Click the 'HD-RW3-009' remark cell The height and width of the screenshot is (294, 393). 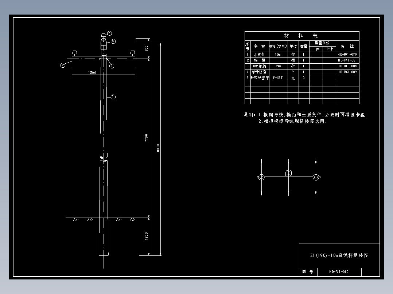point(347,72)
